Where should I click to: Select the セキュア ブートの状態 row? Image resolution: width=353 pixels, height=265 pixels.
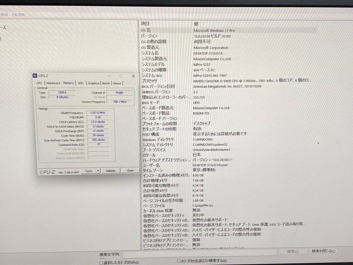click(229, 129)
